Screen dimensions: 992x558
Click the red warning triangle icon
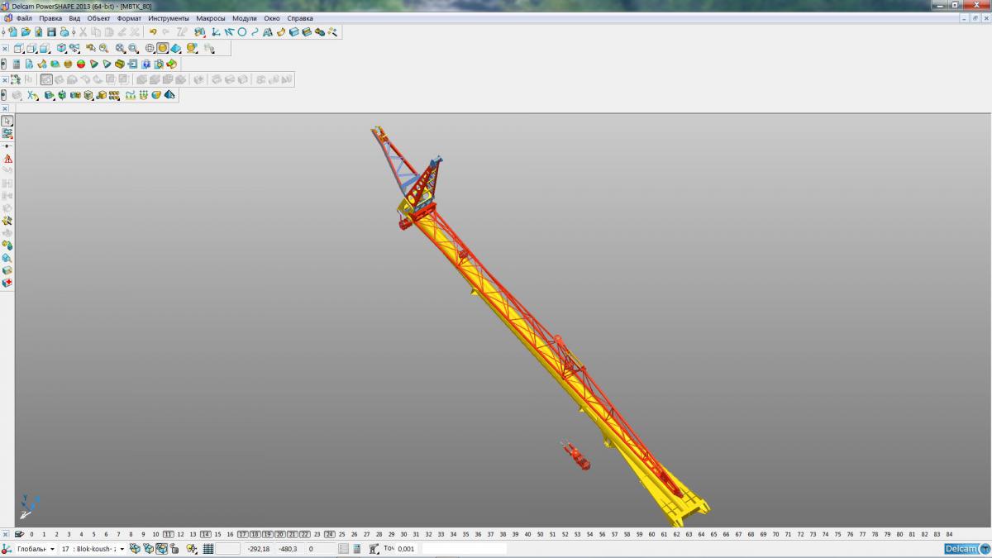point(7,159)
